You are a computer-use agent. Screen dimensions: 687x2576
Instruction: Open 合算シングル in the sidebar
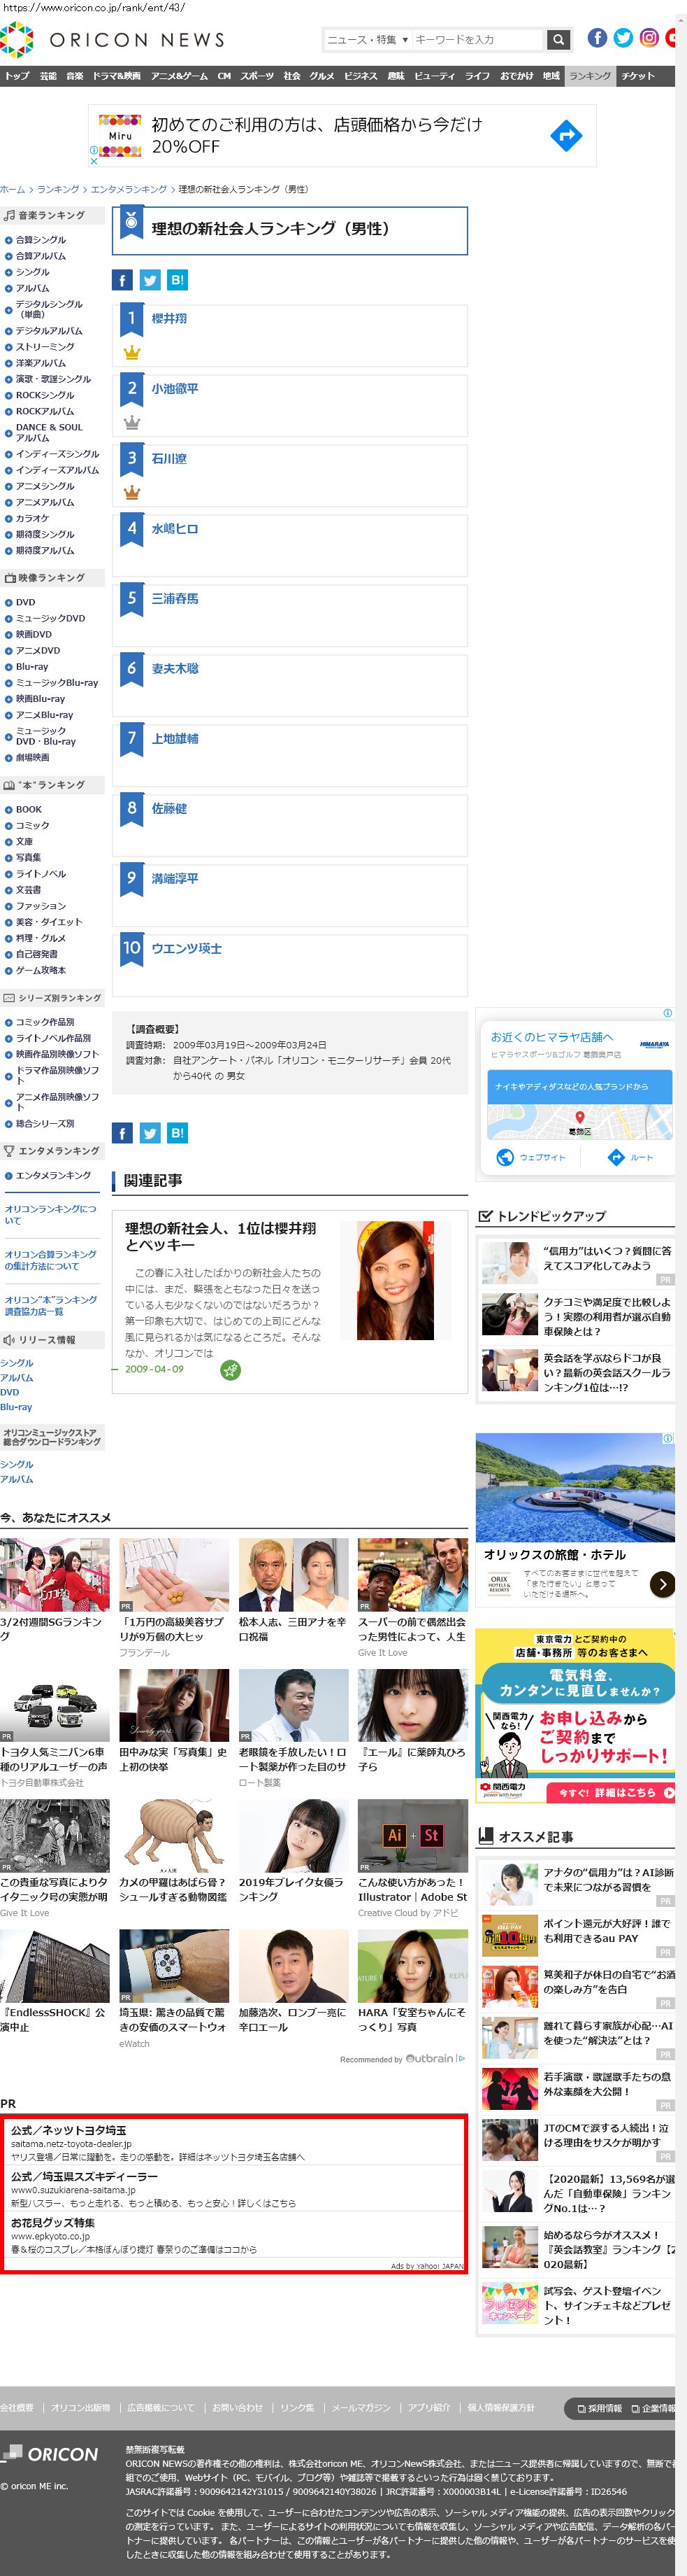(x=40, y=240)
